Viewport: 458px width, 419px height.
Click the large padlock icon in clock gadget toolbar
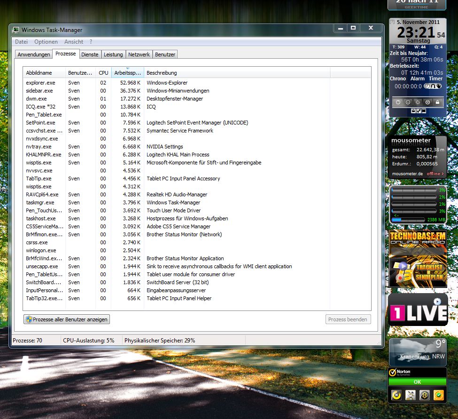(437, 102)
